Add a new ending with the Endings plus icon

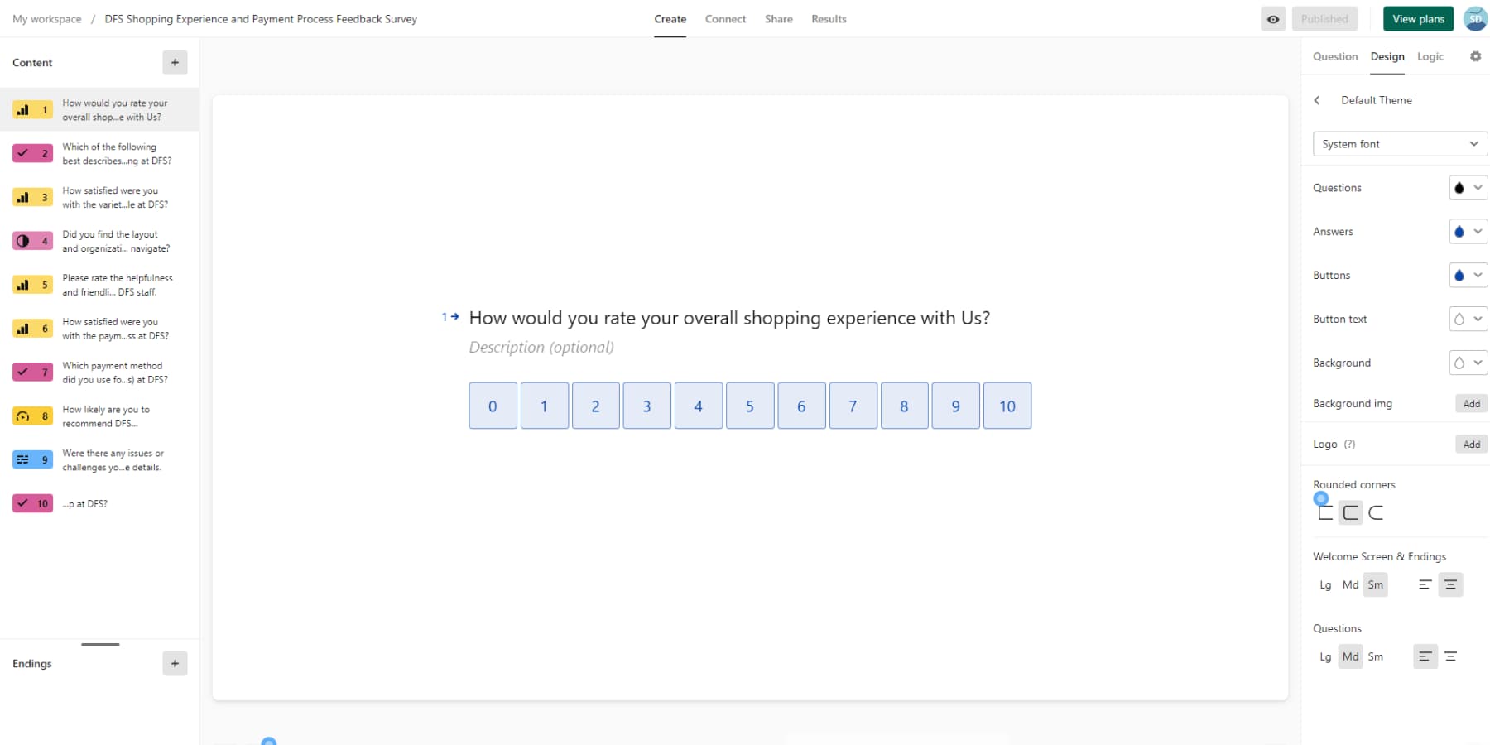tap(175, 663)
